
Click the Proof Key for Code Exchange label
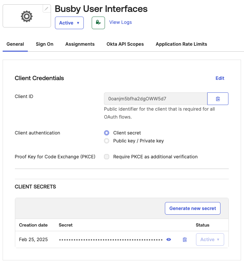tap(55, 157)
